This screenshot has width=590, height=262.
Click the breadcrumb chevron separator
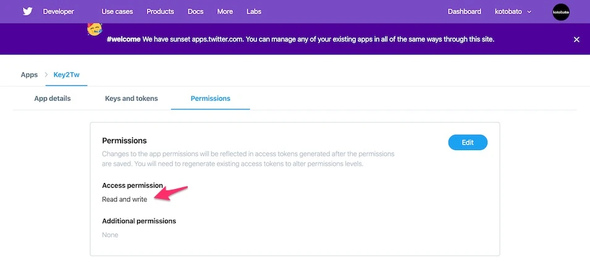(46, 75)
